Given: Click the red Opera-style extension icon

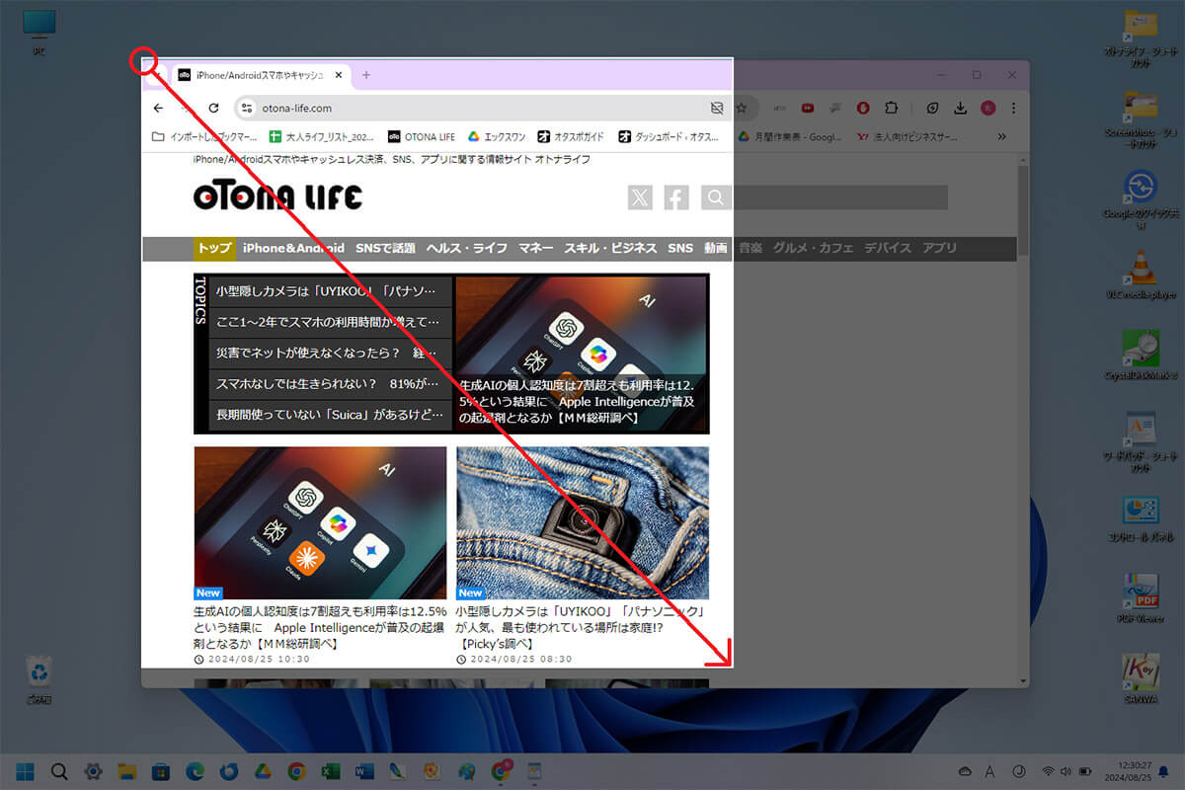Looking at the screenshot, I should pyautogui.click(x=863, y=108).
